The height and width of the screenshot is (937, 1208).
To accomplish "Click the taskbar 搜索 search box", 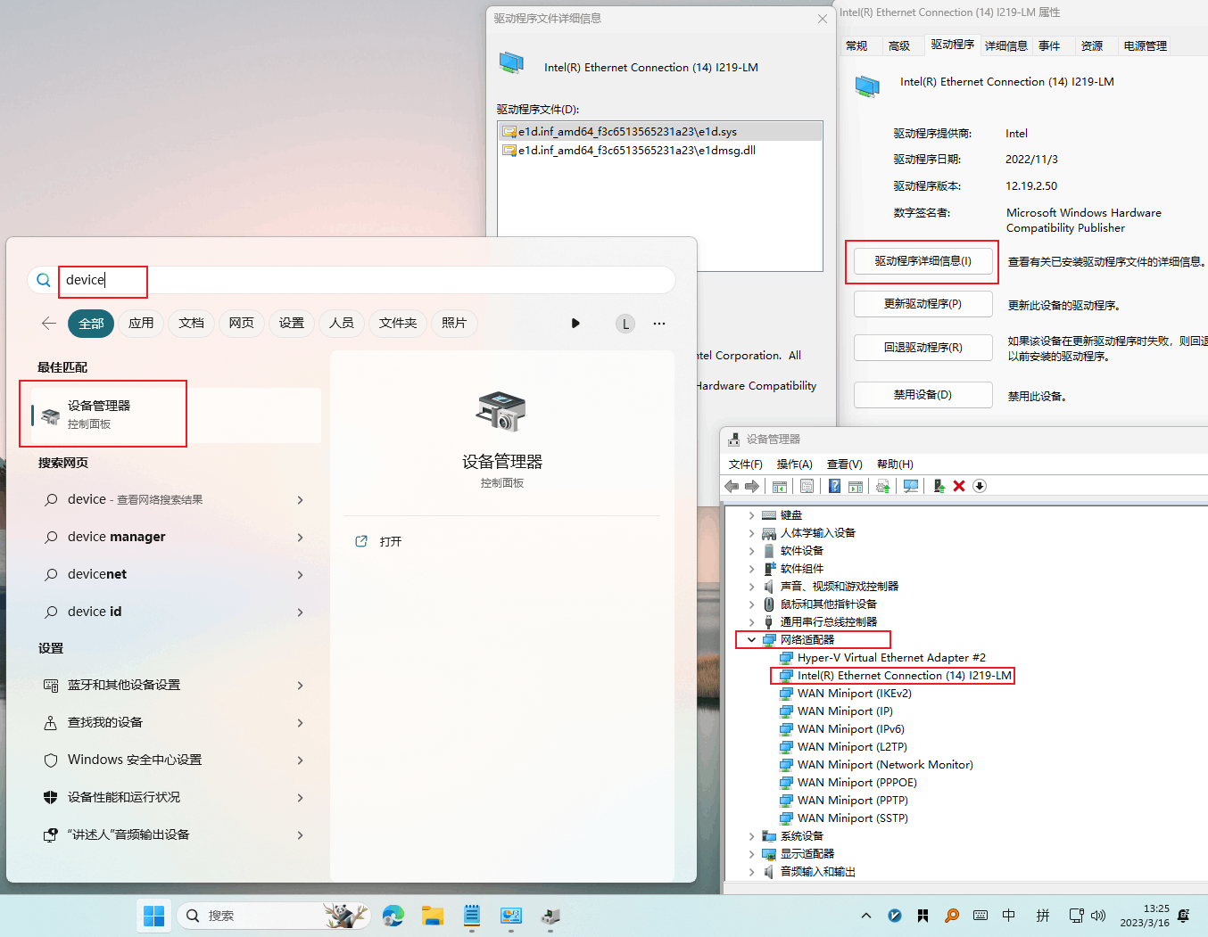I will (275, 916).
